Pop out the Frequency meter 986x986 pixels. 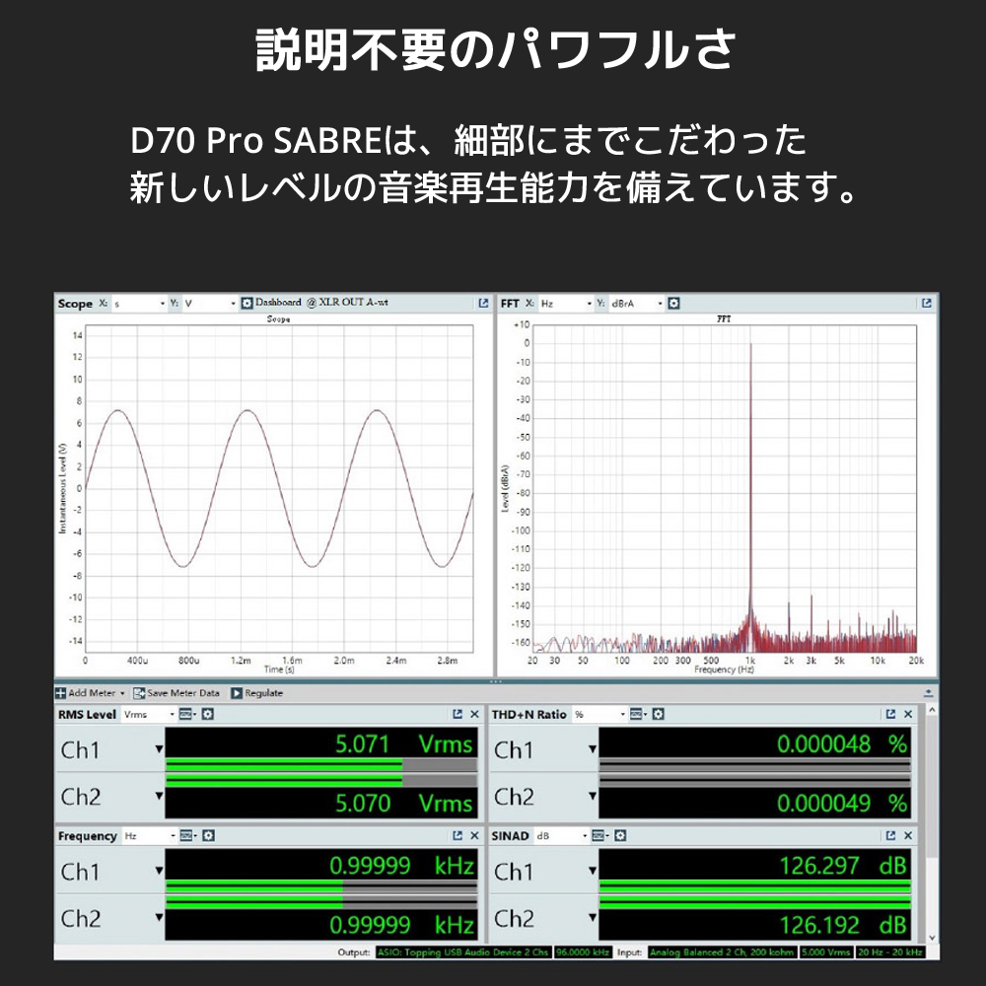[458, 835]
